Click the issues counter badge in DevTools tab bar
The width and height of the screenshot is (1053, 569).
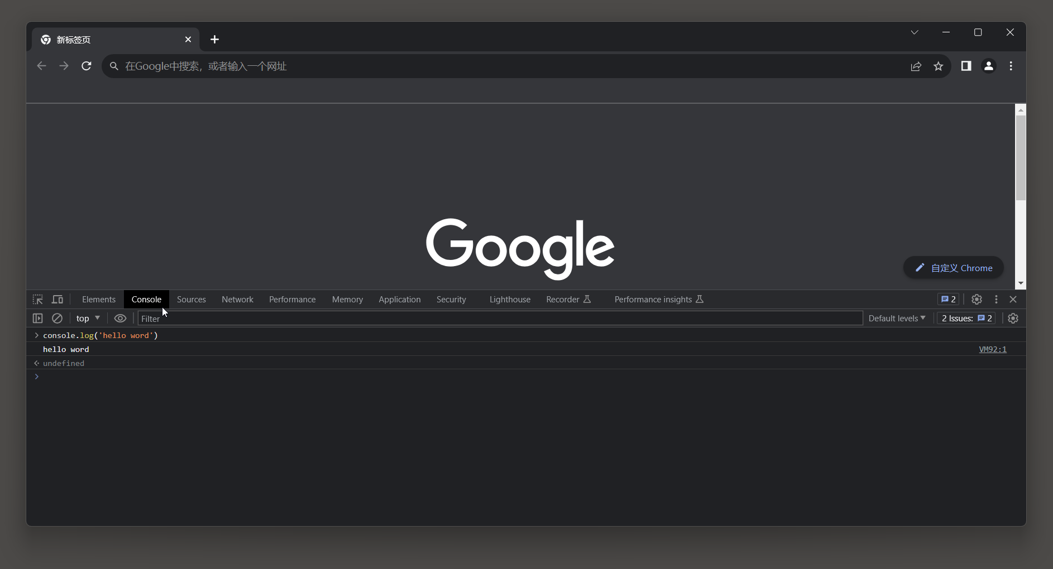point(948,300)
